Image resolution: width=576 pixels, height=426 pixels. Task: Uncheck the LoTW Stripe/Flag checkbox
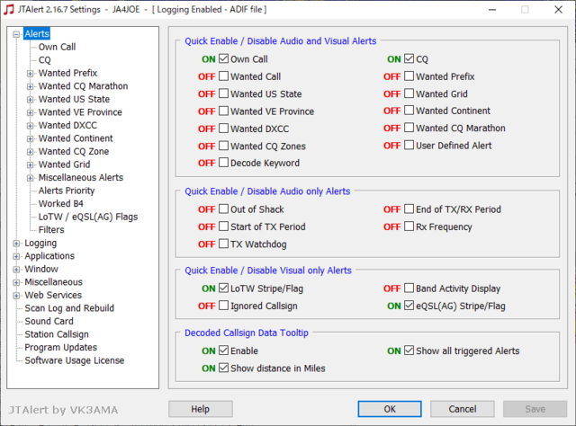point(224,288)
